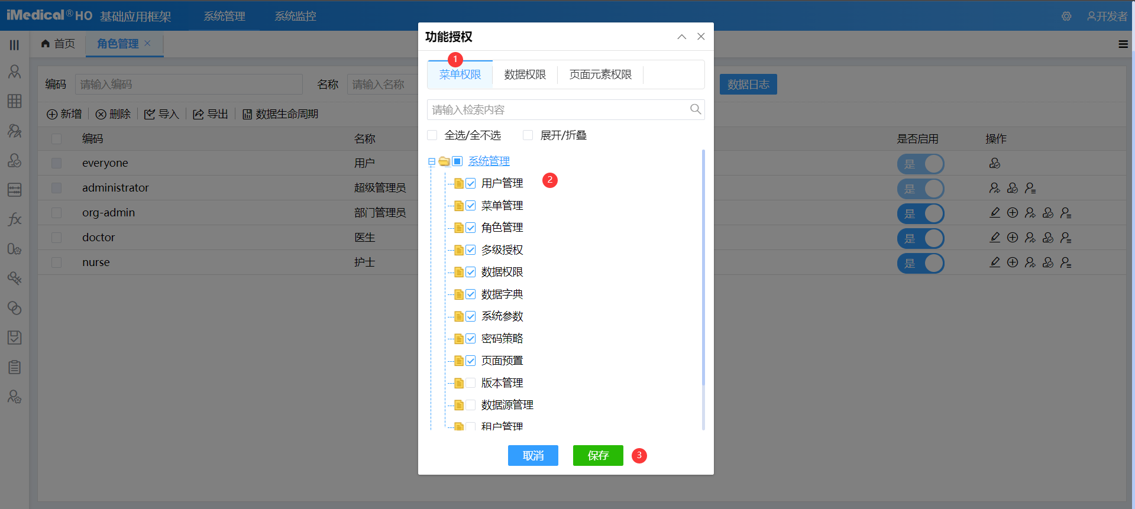Image resolution: width=1135 pixels, height=509 pixels.
Task: Toggle the 是否启用 switch for doctor
Action: pyautogui.click(x=921, y=238)
